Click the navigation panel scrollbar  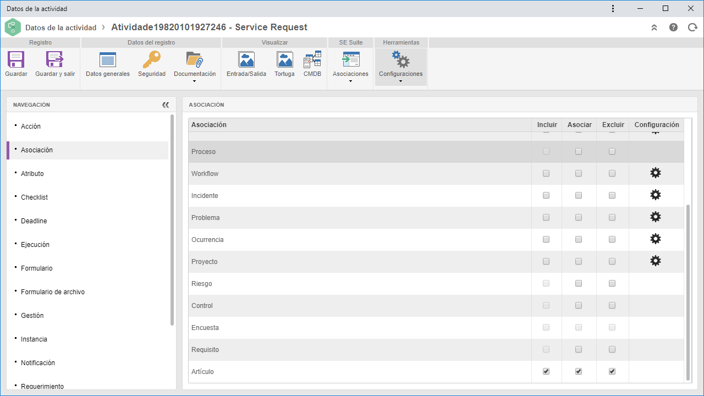172,220
